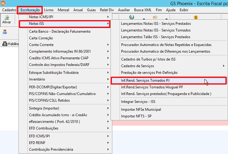Viewport: 228px width, 154px height.
Task: Open the Escrituração menu
Action: [30, 10]
